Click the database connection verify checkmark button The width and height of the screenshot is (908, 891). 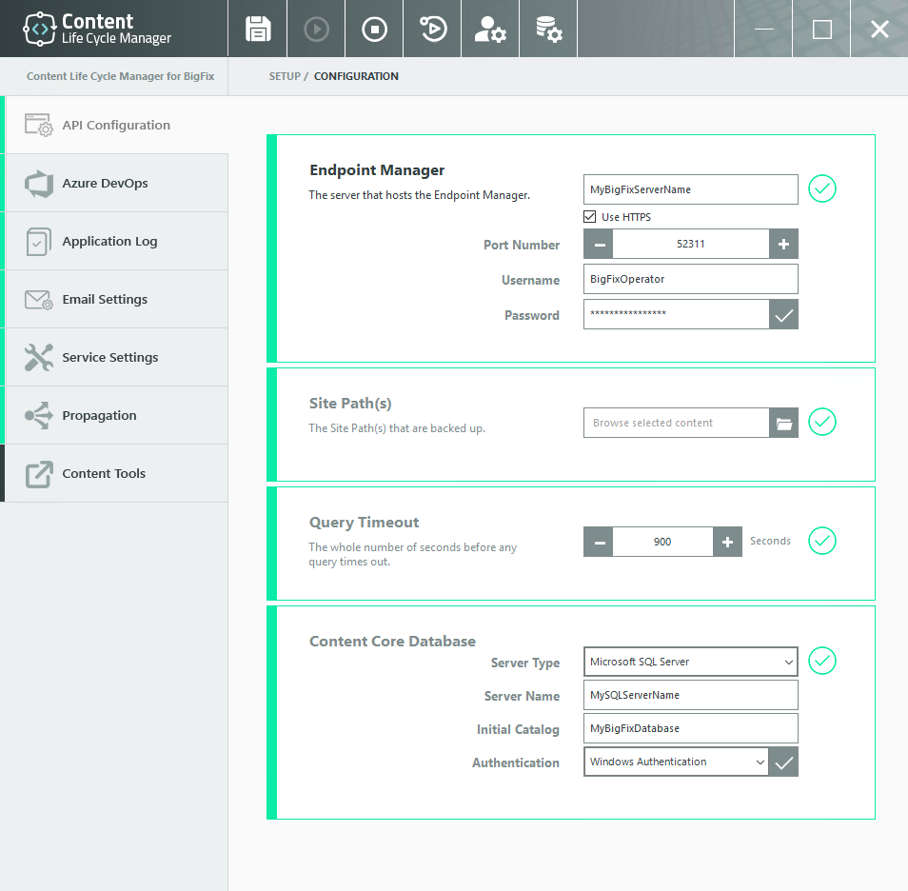(x=783, y=762)
